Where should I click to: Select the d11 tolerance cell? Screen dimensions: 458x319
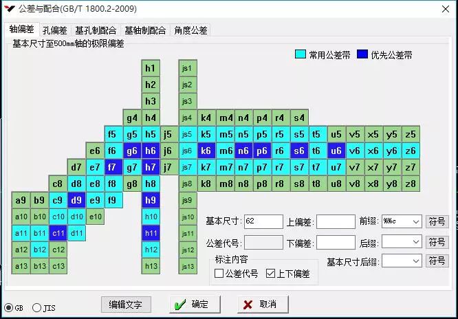click(76, 233)
